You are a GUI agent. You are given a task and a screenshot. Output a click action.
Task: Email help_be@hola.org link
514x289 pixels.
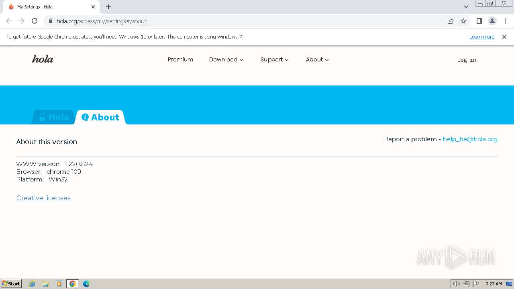(x=470, y=139)
